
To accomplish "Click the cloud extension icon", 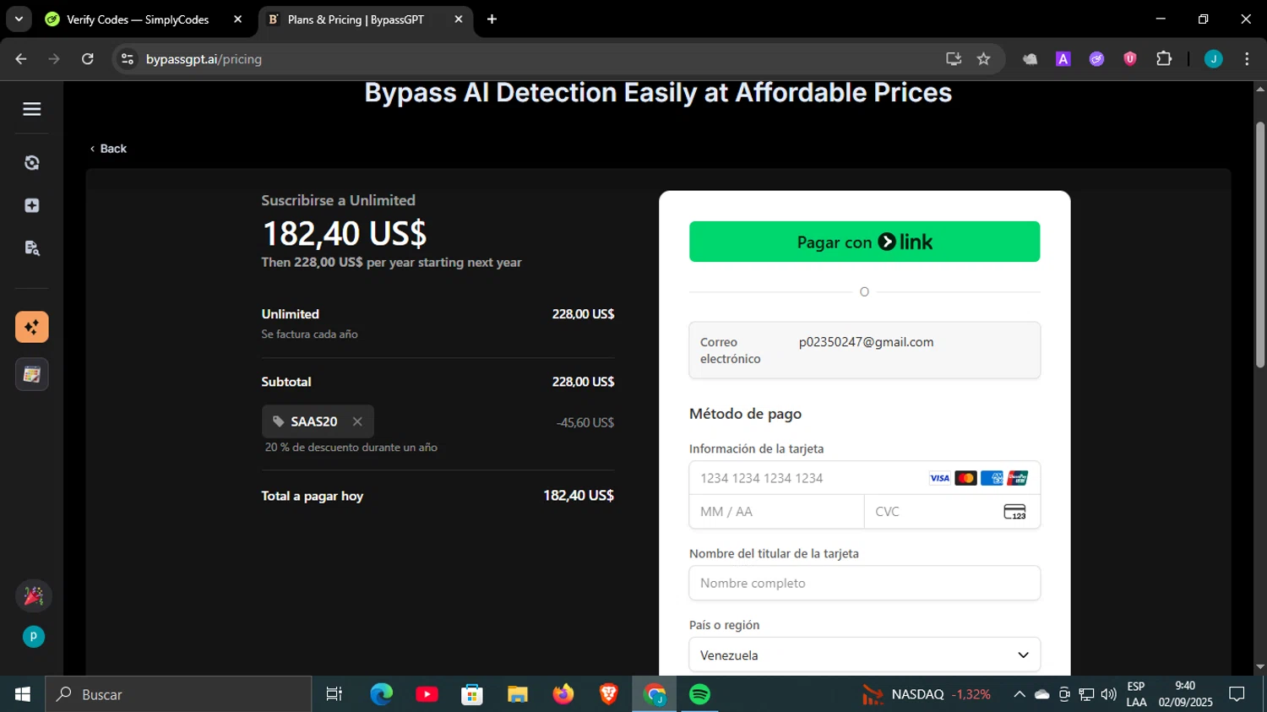I will (x=1030, y=59).
